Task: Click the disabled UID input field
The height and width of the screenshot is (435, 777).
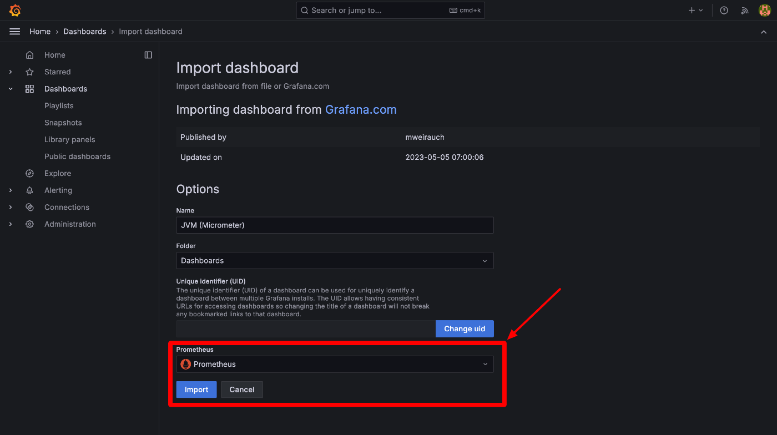Action: (x=306, y=329)
